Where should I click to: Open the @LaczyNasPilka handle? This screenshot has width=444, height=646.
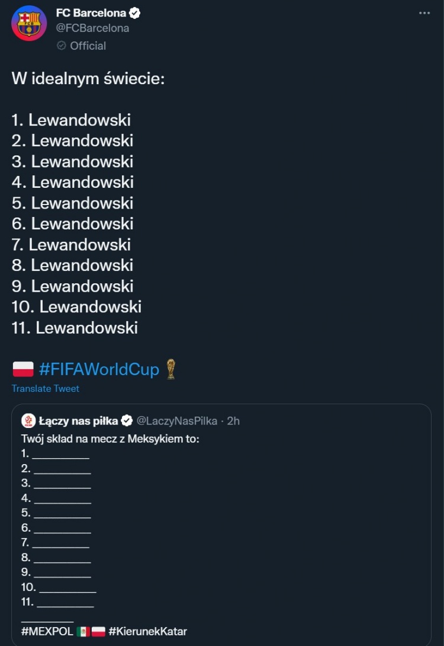tap(177, 421)
